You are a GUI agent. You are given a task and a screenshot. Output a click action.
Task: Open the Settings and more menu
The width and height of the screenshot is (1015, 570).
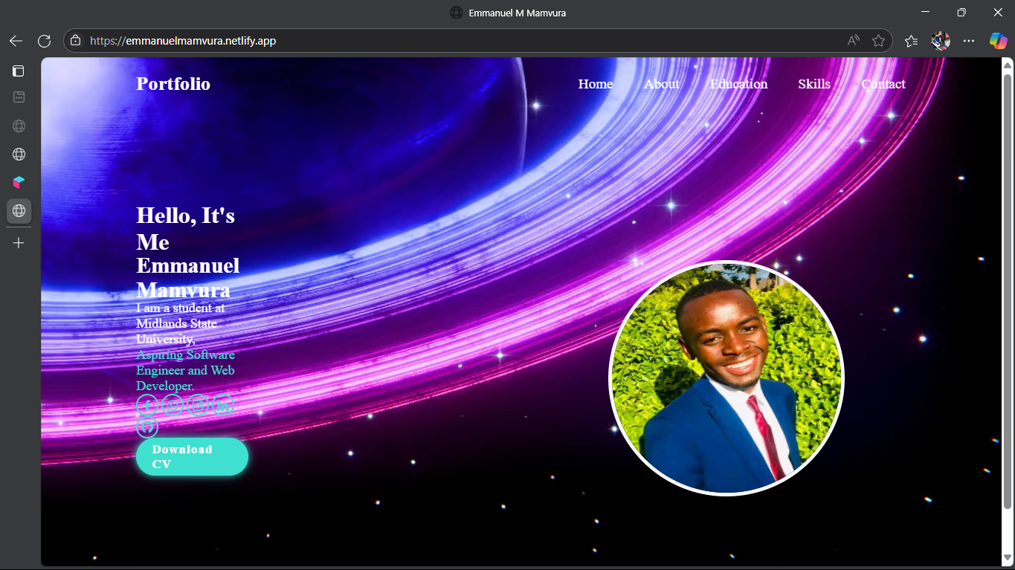[x=969, y=41]
